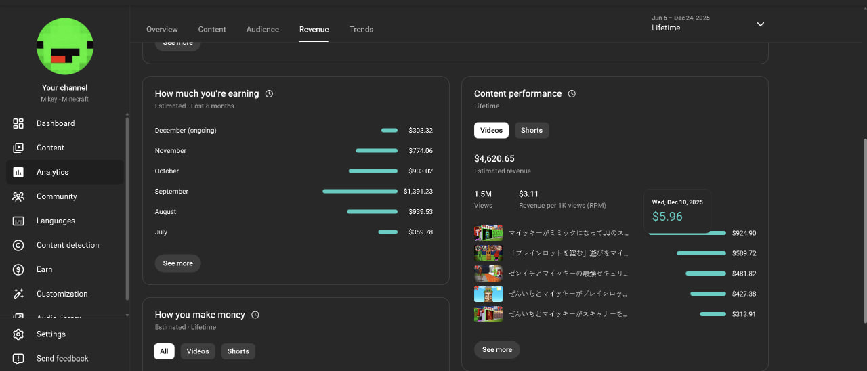Image resolution: width=867 pixels, height=371 pixels.
Task: Open the top-earning video thumbnail
Action: (488, 233)
